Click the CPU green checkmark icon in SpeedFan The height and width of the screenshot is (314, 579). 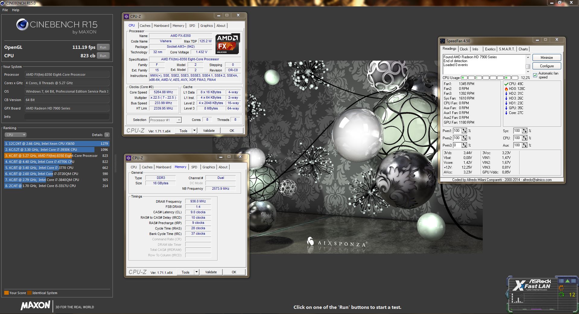click(x=506, y=84)
